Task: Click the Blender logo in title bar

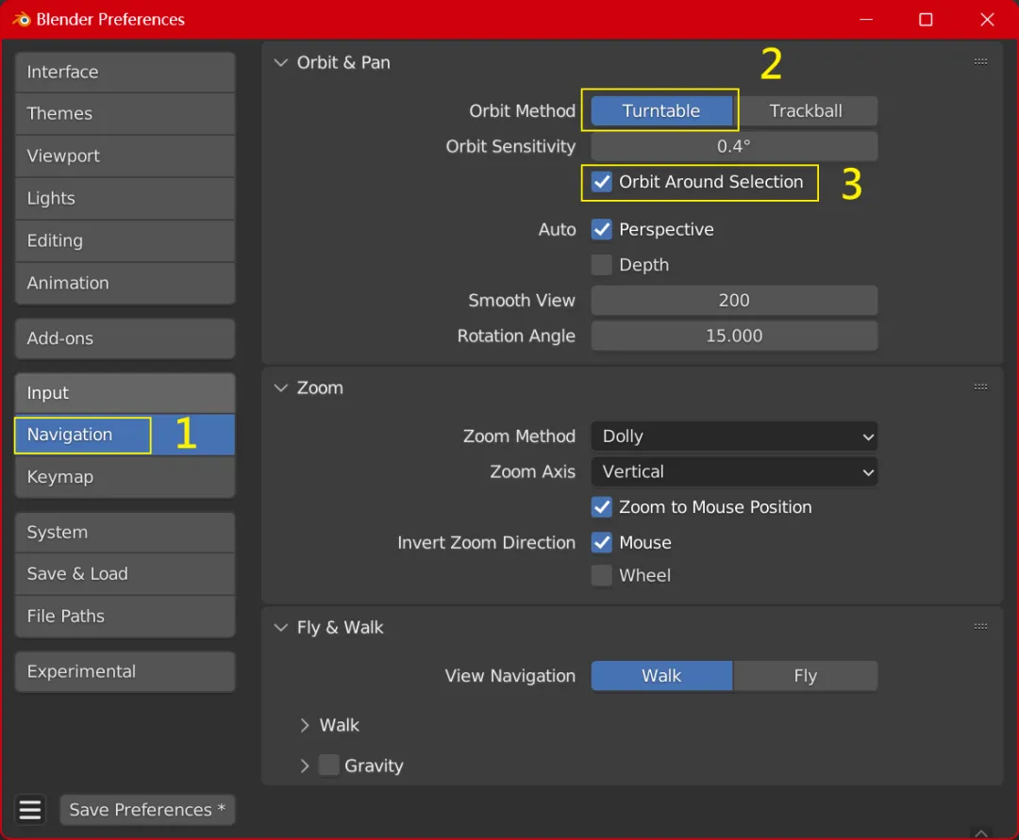Action: [22, 20]
